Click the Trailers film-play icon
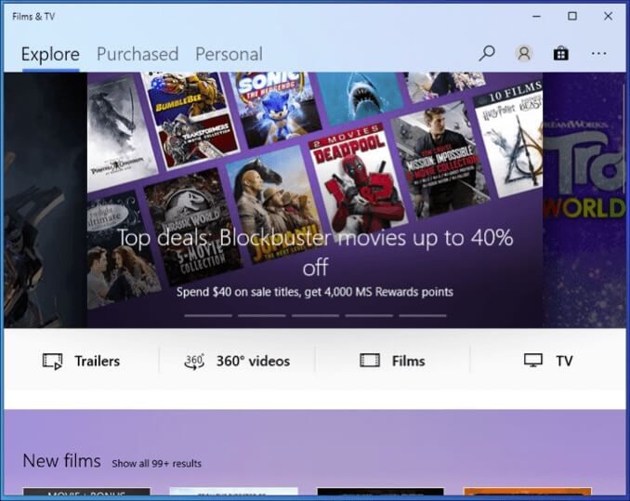Screen dimensions: 630x501 coord(52,361)
